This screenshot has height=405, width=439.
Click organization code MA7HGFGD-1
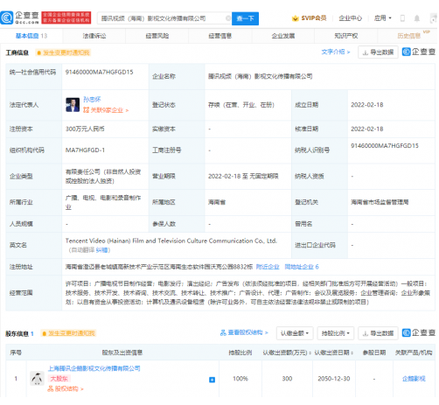click(x=85, y=150)
